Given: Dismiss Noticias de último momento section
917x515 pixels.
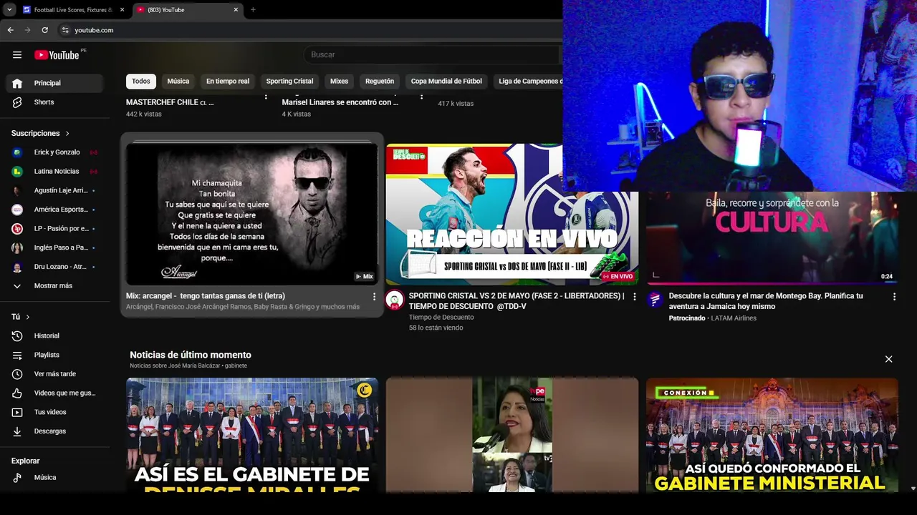Looking at the screenshot, I should pos(888,359).
